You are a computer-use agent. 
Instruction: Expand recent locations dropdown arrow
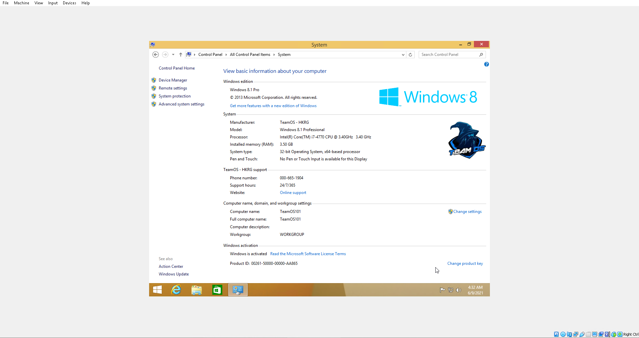click(173, 55)
